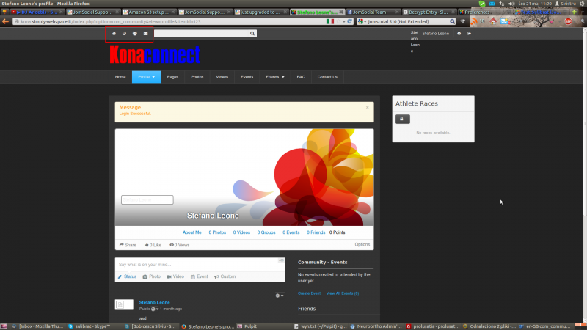Screen dimensions: 587x330
Task: Click the logout icon in top toolbar
Action: click(469, 34)
